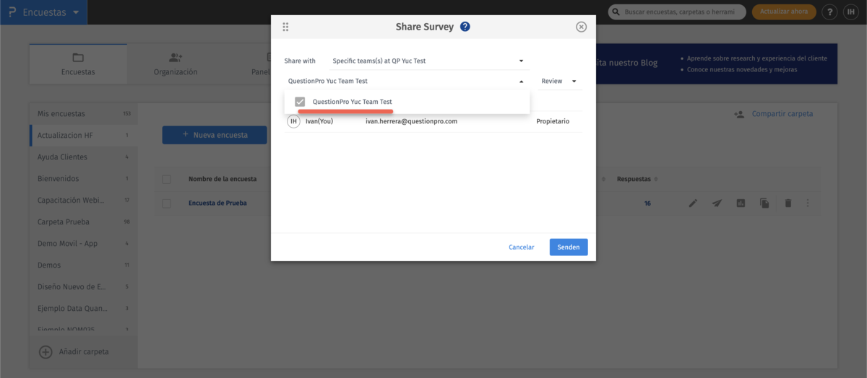Click the plus circle icon for Añadir carpeta

tap(46, 352)
